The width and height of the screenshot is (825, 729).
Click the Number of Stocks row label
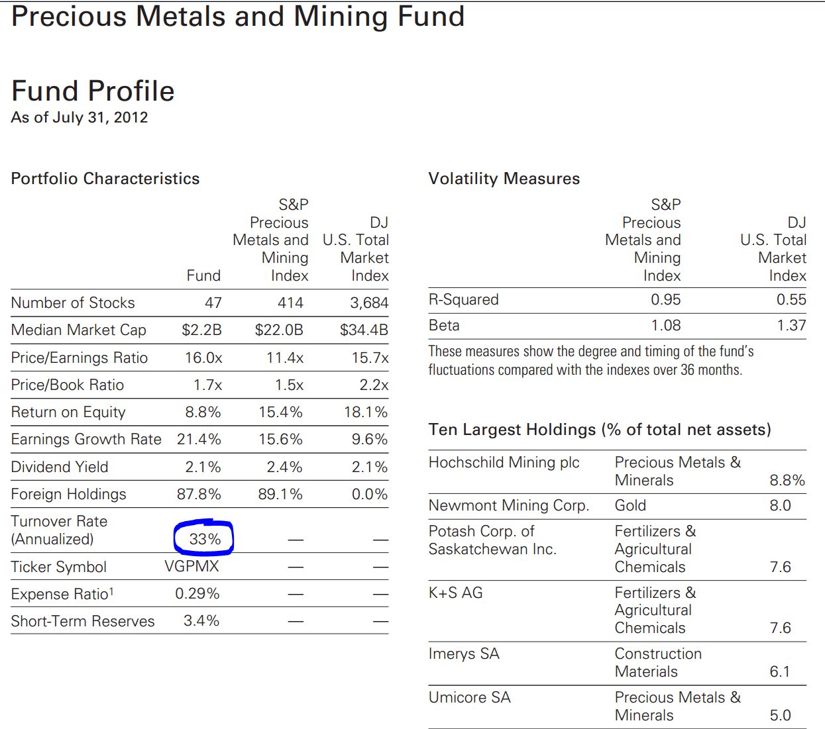[73, 303]
